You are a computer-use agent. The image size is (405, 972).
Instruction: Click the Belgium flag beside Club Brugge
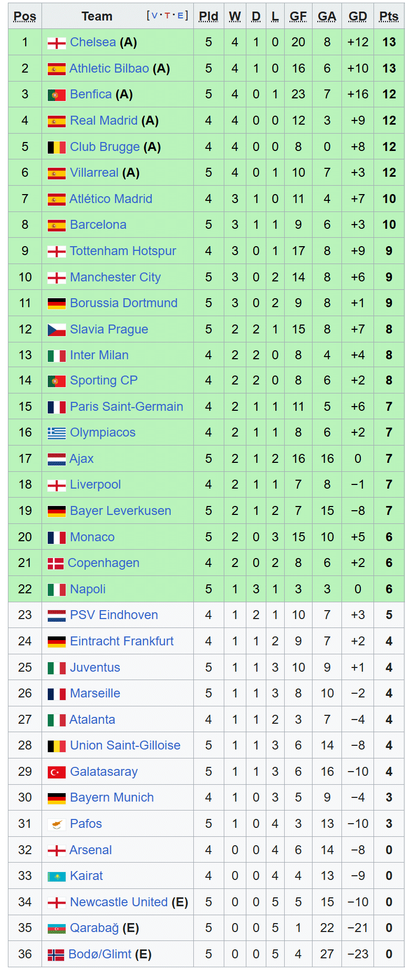coord(56,148)
